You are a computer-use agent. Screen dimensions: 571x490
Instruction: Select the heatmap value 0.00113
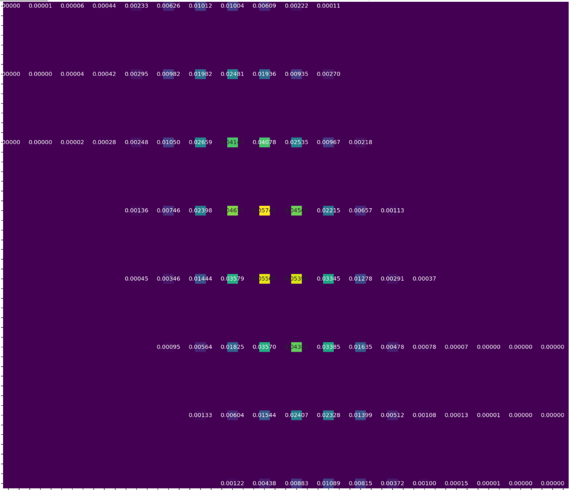coord(392,210)
